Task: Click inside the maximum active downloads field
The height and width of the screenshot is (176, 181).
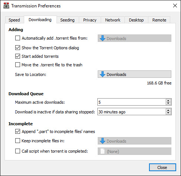Action: pos(132,102)
